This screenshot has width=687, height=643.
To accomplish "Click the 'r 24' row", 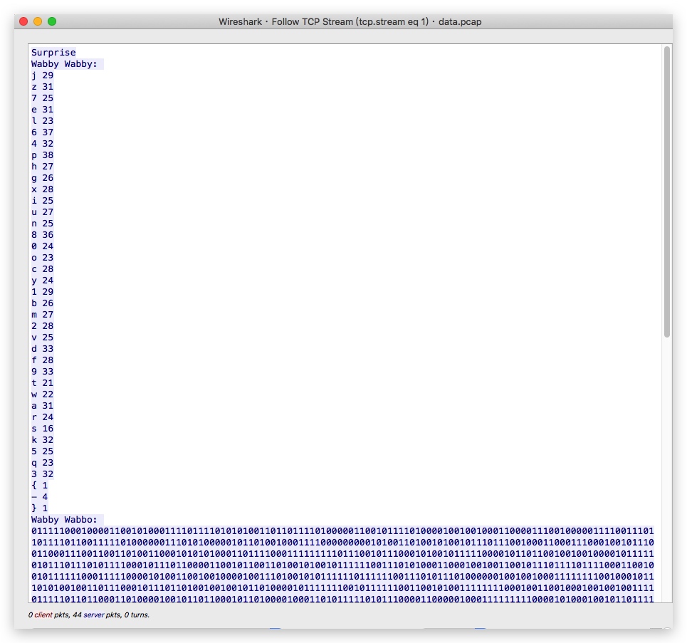I will 42,417.
